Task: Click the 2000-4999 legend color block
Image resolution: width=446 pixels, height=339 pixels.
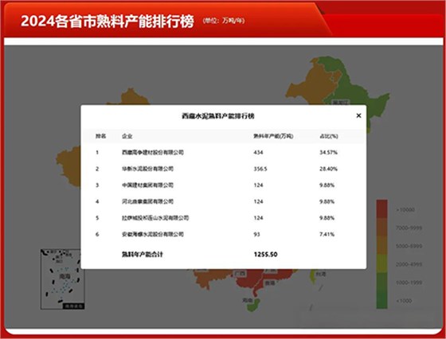Action: (x=382, y=263)
